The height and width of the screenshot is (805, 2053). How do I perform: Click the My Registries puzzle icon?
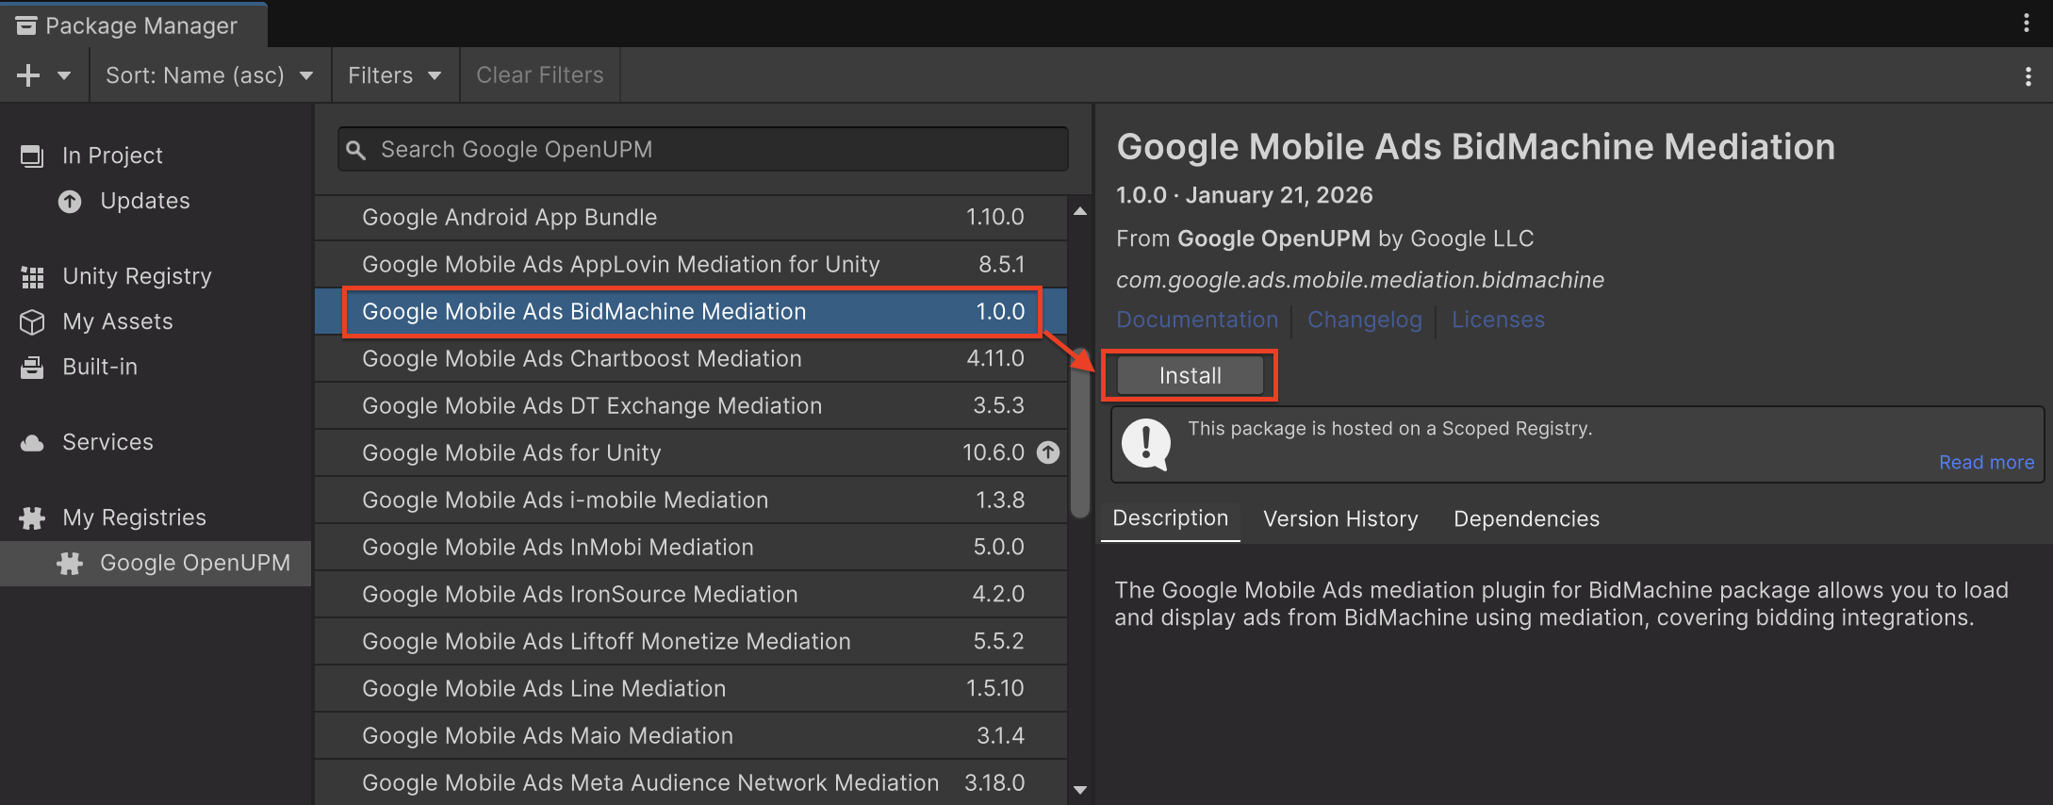(32, 517)
